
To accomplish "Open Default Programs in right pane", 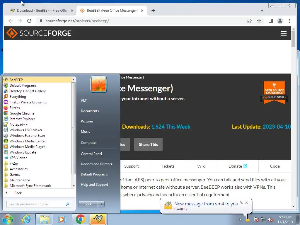I will (94, 174).
